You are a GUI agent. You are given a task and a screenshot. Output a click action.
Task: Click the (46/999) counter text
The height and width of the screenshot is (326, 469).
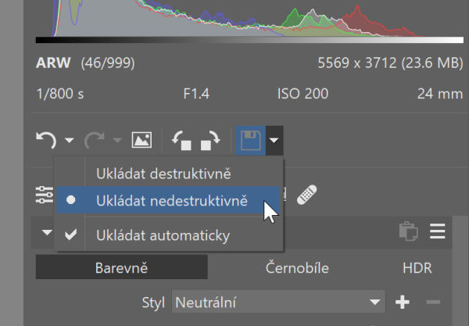pos(108,63)
